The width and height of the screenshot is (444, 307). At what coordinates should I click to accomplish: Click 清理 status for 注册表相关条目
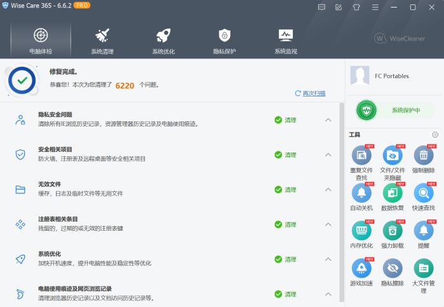tap(285, 224)
